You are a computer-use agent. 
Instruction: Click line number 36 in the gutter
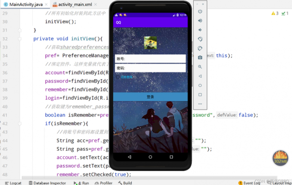[x=5, y=73]
